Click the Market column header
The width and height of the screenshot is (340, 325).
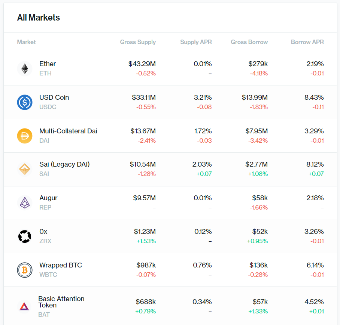click(26, 42)
